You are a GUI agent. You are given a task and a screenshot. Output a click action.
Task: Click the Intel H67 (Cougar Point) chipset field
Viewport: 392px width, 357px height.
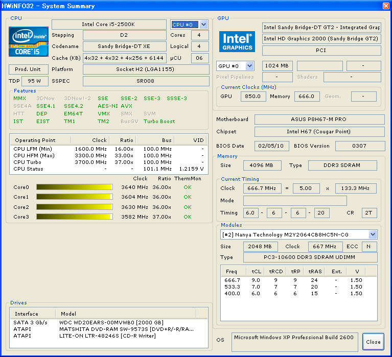[319, 131]
